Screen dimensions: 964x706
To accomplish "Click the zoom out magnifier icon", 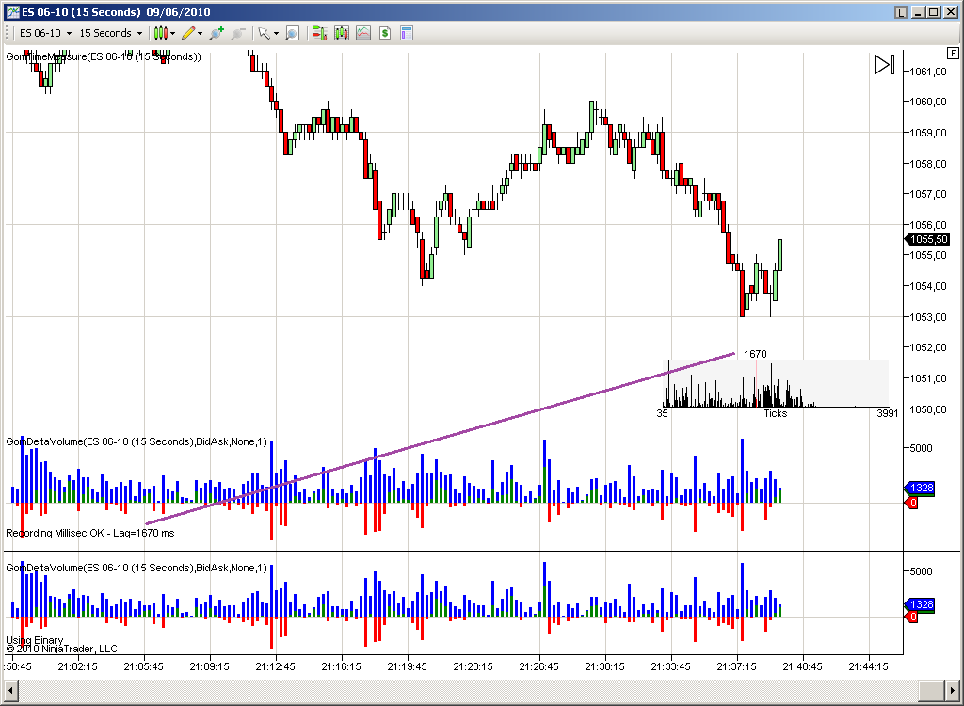I will tap(238, 33).
